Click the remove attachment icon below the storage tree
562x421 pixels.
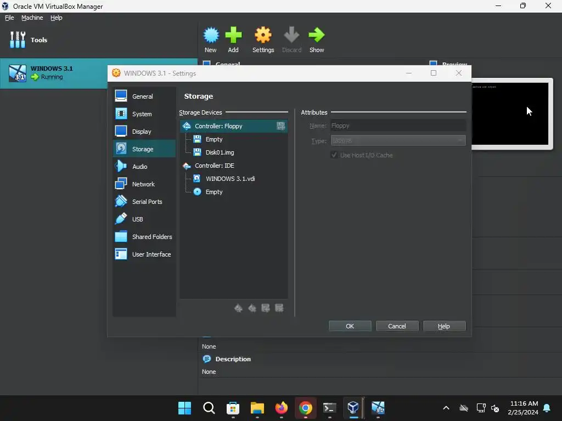[x=279, y=308]
